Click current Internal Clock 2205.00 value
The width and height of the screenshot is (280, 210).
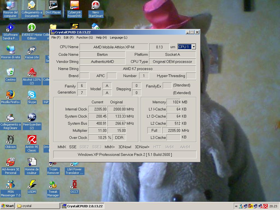click(x=98, y=109)
